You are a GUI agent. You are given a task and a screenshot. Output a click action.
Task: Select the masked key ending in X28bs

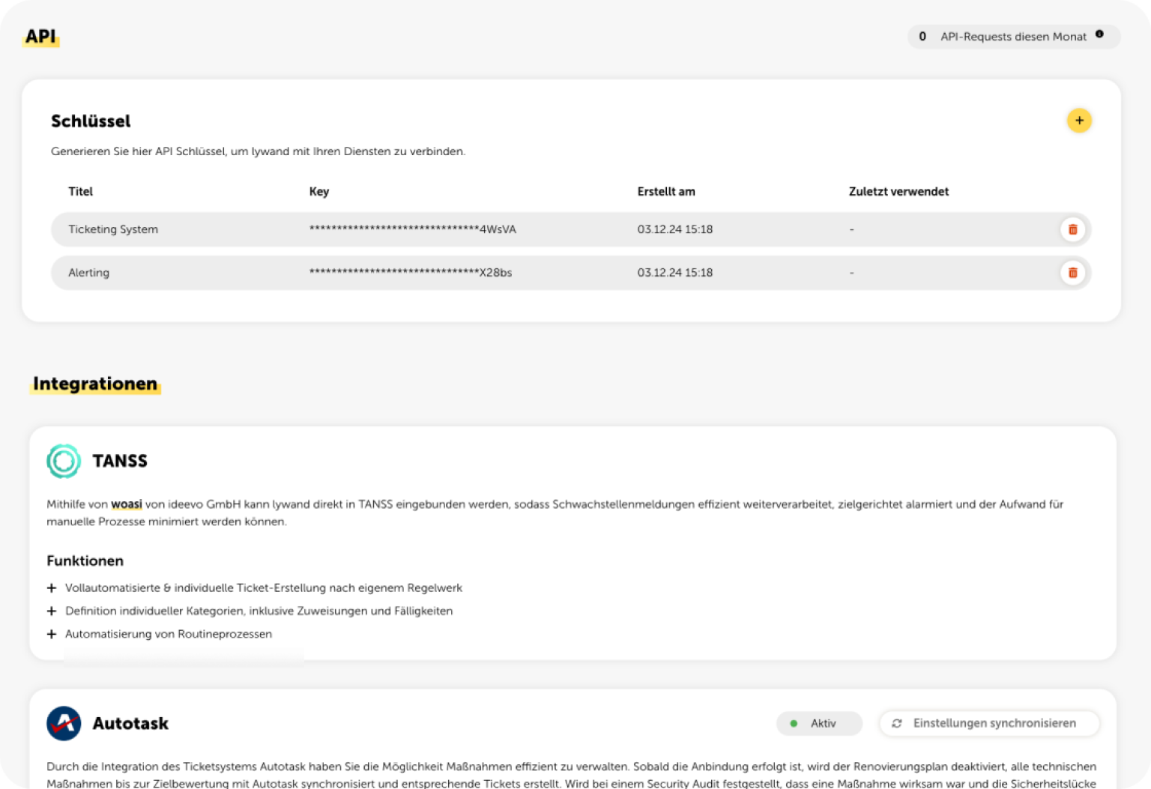pyautogui.click(x=410, y=273)
